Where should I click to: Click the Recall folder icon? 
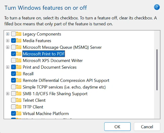click(x=19, y=74)
